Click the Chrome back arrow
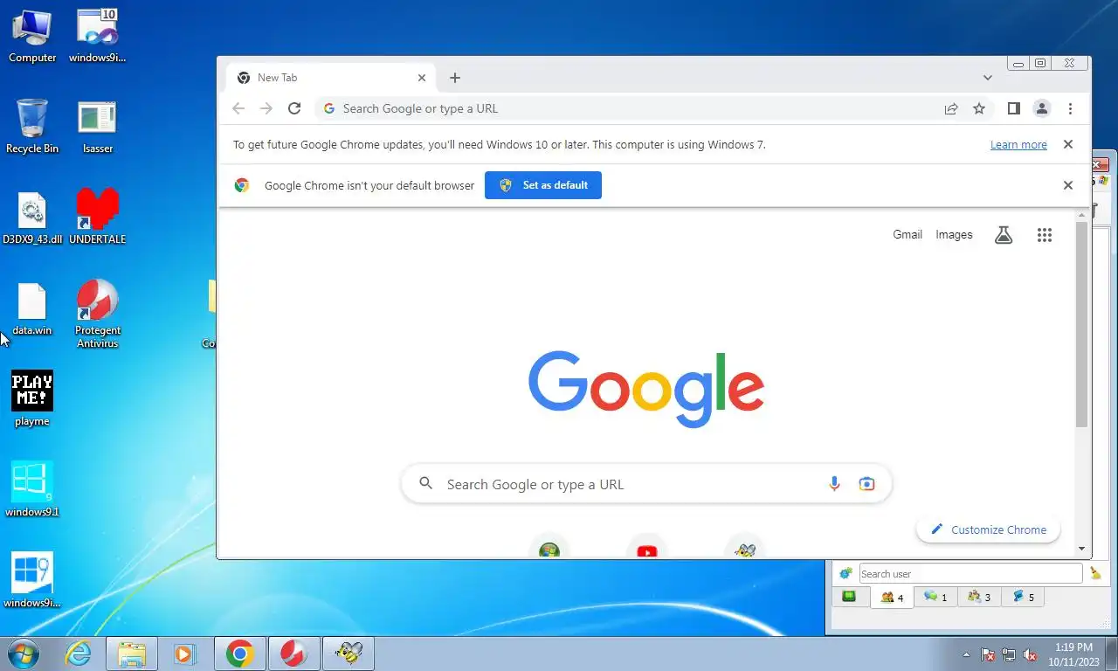The height and width of the screenshot is (671, 1118). (x=238, y=108)
